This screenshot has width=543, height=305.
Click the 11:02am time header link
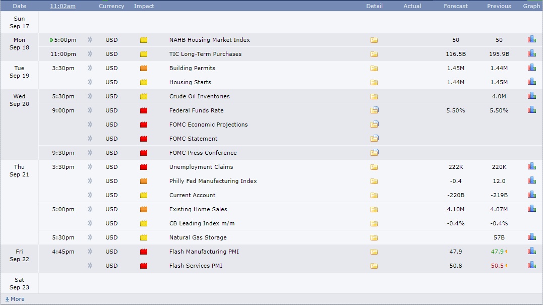pos(63,6)
